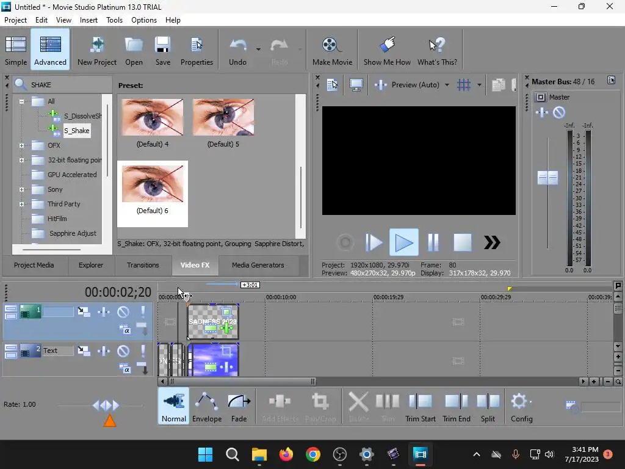
Task: Expand the Third Party folder
Action: tap(21, 204)
